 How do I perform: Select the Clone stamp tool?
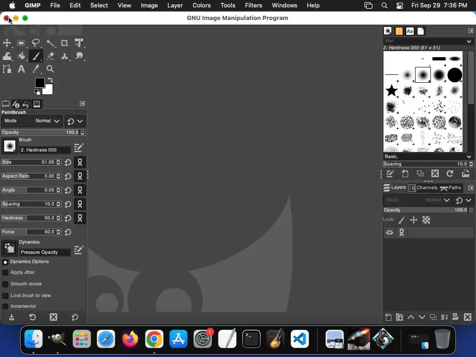point(64,56)
